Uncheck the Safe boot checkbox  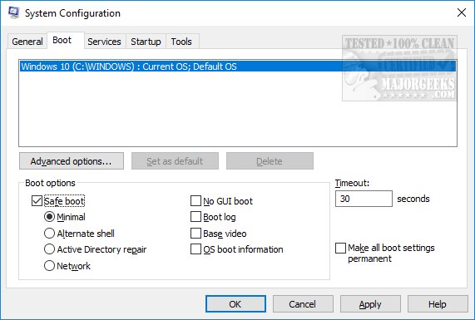37,201
